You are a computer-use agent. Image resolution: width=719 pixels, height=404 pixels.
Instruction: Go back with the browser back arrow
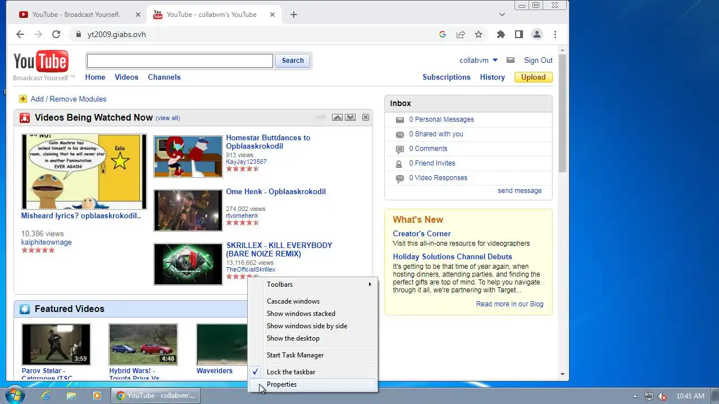(20, 34)
